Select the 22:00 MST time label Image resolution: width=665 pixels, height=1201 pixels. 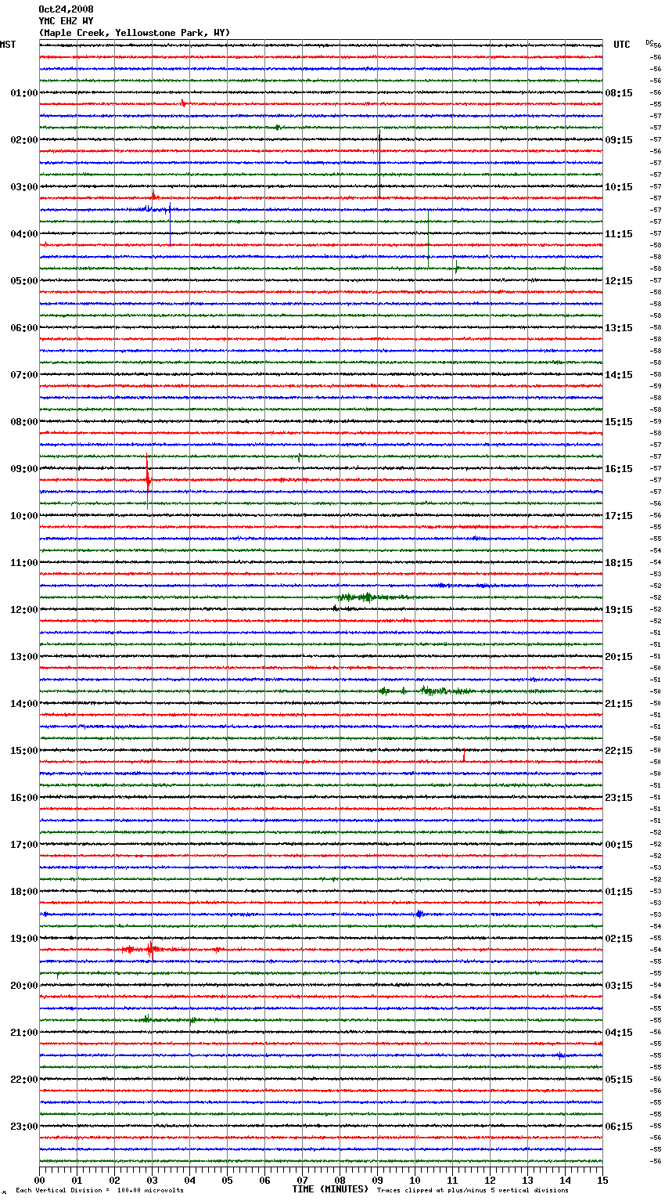point(24,1080)
